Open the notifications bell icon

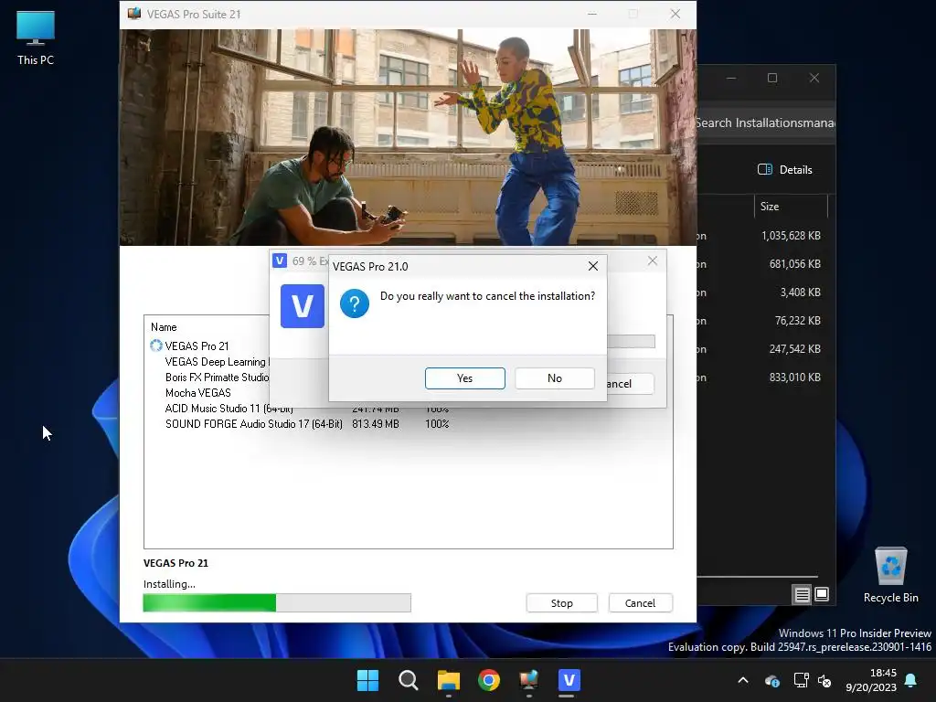point(911,680)
